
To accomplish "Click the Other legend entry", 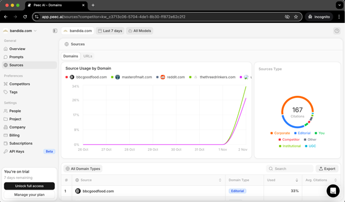I will [310, 140].
